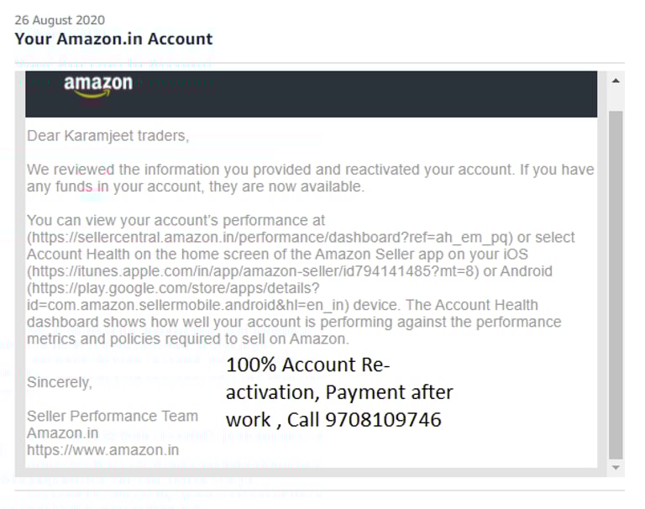Image resolution: width=645 pixels, height=509 pixels.
Task: Open the itunes.apple.com Amazon Seller app link
Action: (x=253, y=271)
